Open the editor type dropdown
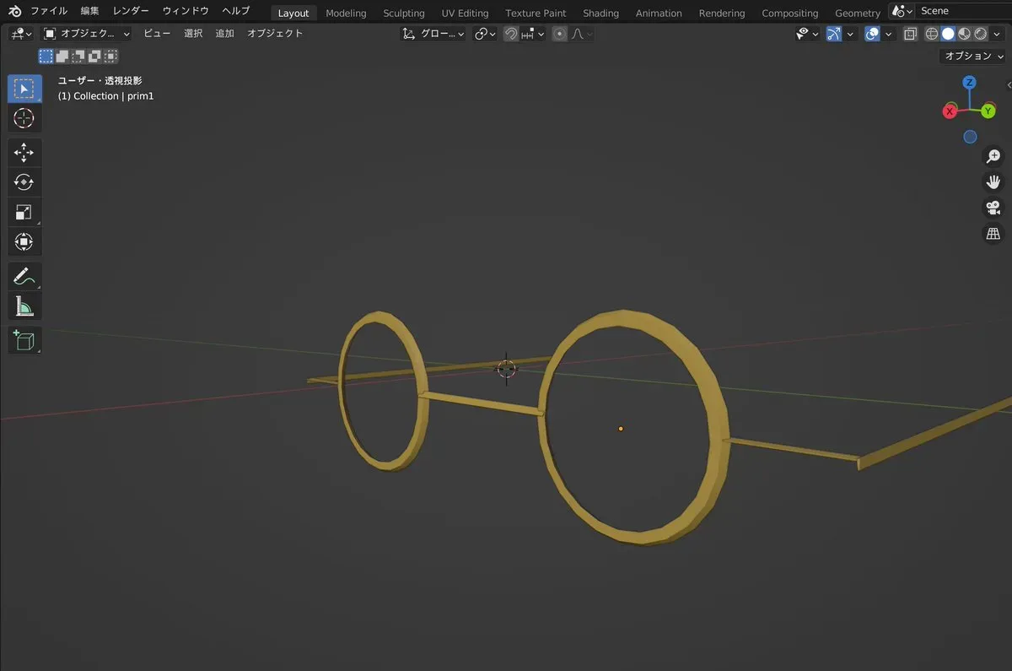The image size is (1012, 671). [21, 34]
